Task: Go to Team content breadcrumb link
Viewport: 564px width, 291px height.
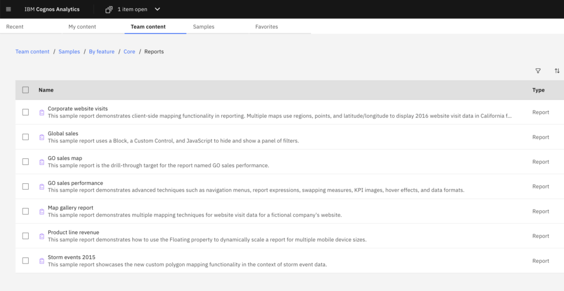Action: 32,52
